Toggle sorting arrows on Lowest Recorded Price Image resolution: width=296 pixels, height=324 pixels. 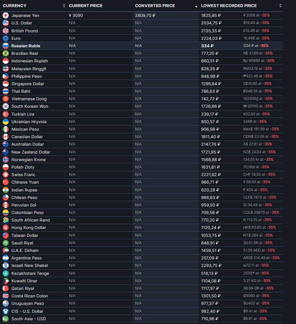[x=280, y=6]
